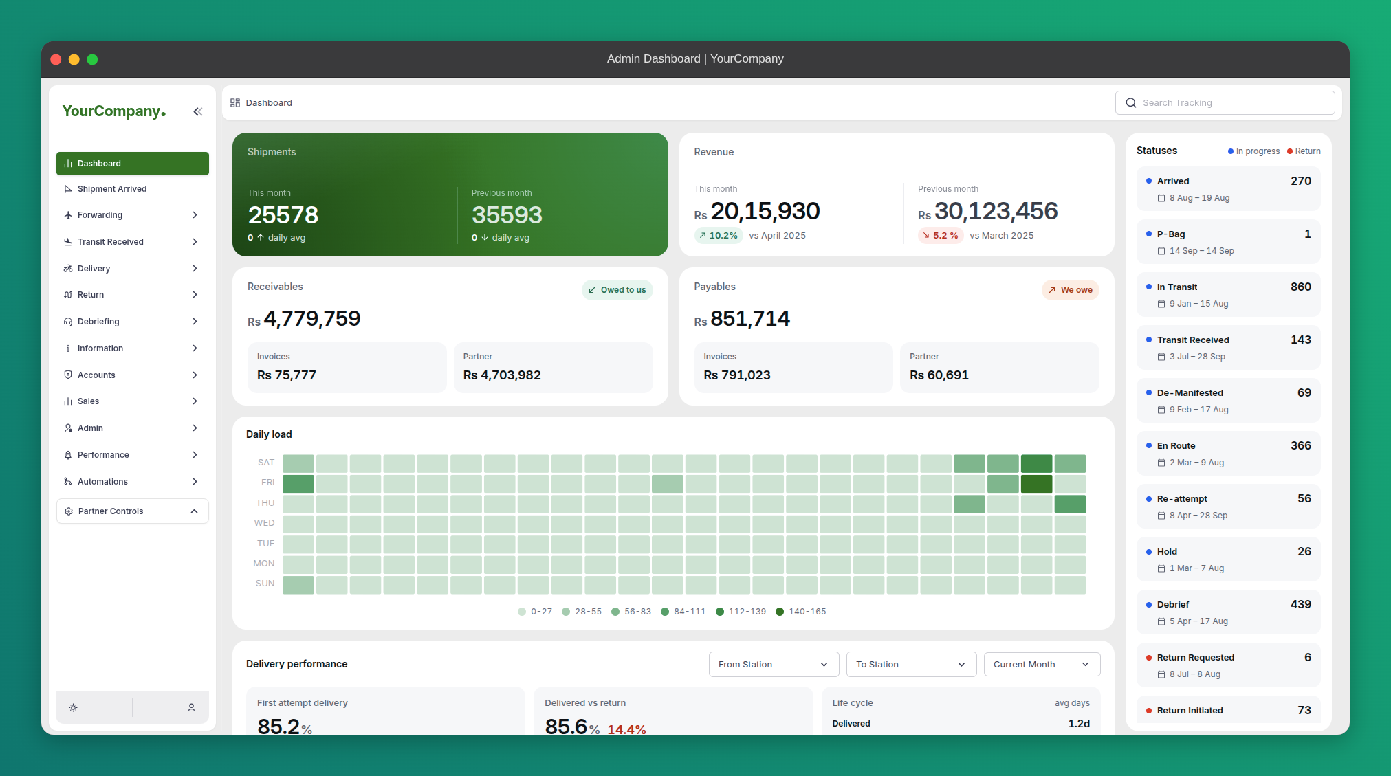1391x776 pixels.
Task: Click the Forwarding plane icon
Action: (68, 215)
